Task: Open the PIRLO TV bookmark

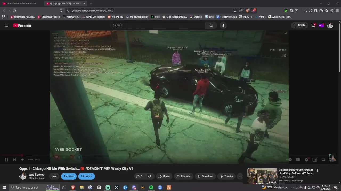Action: (x=246, y=17)
